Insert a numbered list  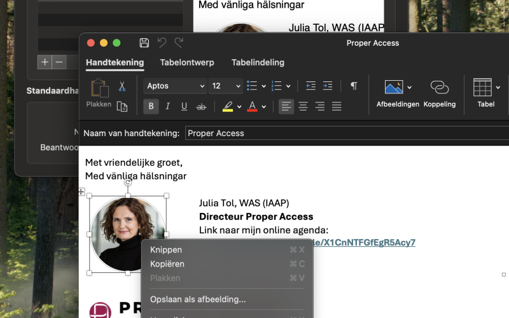[277, 86]
